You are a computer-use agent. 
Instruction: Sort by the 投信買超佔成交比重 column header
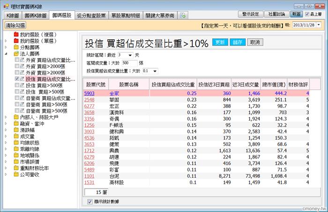pos(173,84)
